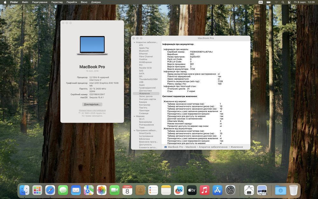318x199 pixels.
Task: Select Ethernet in the sidebar
Action: coord(143,54)
